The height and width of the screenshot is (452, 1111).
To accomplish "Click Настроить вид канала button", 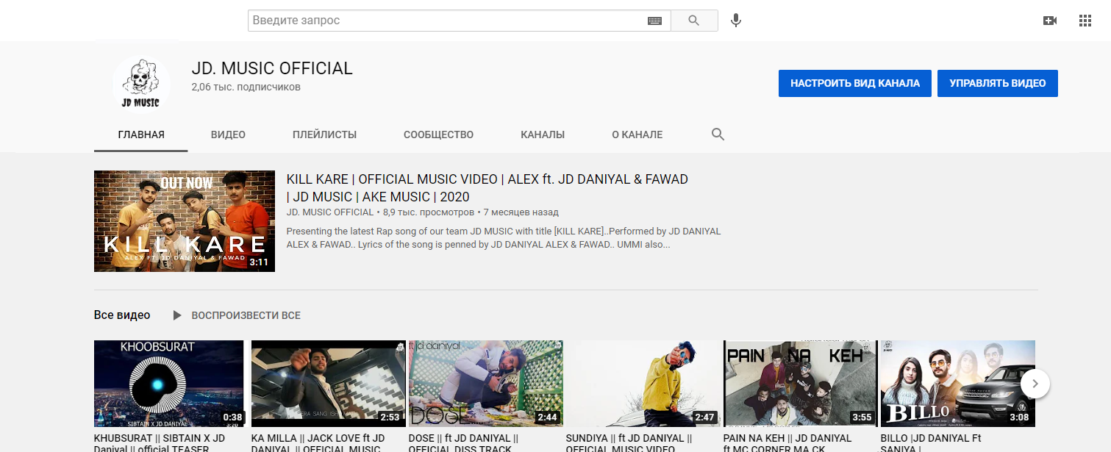I will click(855, 83).
